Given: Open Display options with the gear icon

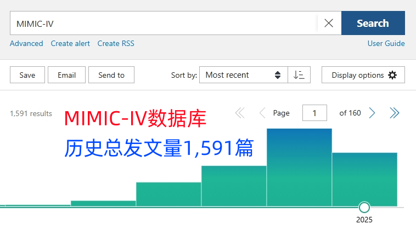Looking at the screenshot, I should [x=363, y=75].
